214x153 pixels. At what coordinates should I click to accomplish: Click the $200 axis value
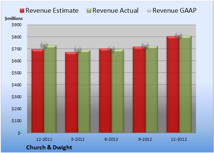point(16,109)
